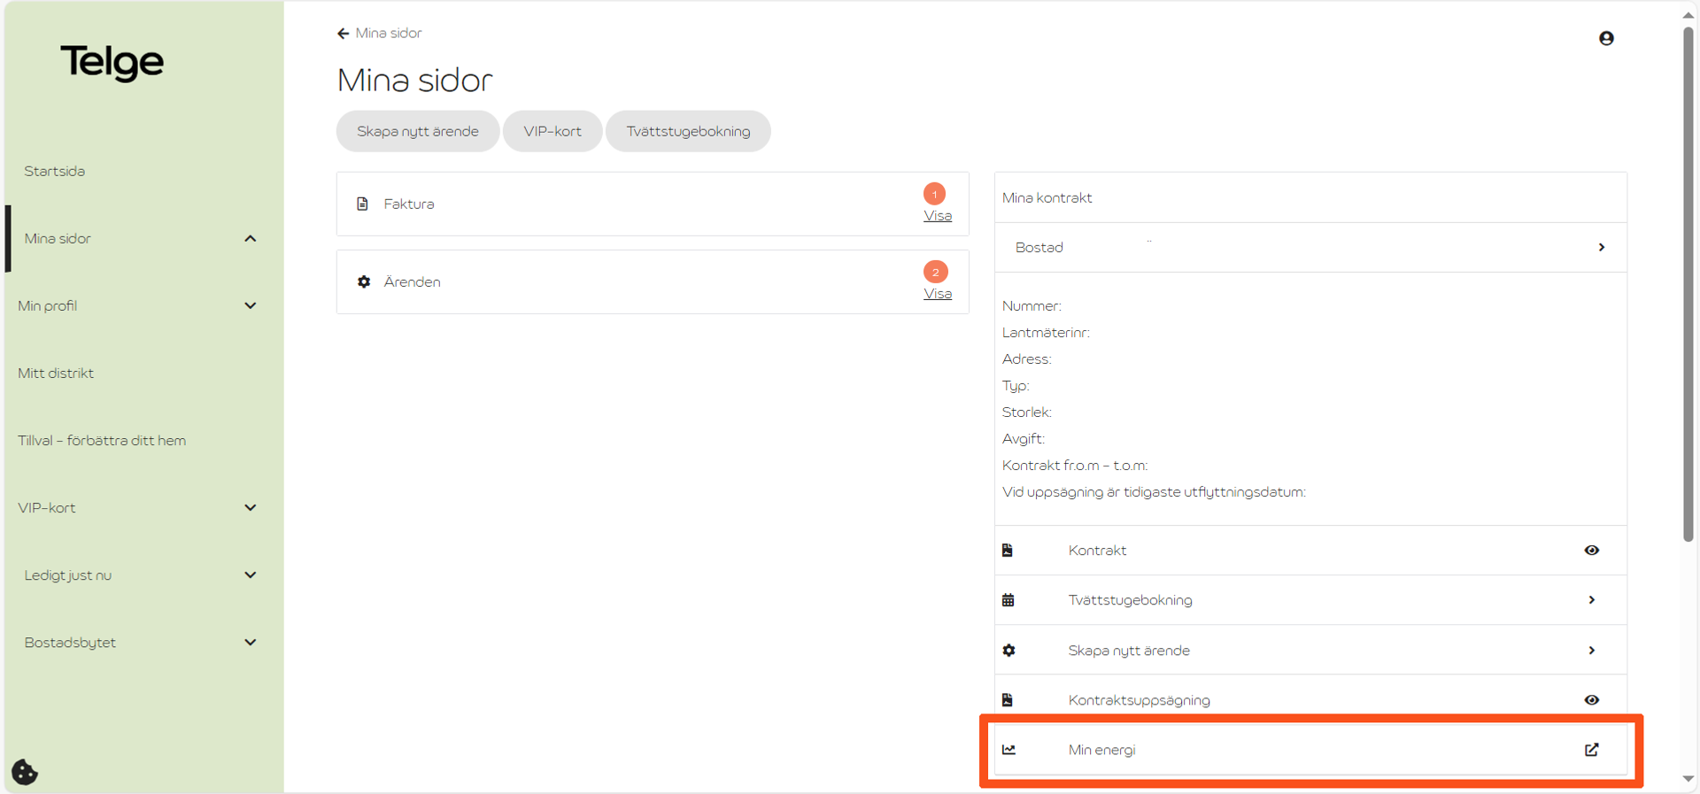This screenshot has height=794, width=1700.
Task: Click the scrollbar up arrow
Action: tap(1688, 14)
